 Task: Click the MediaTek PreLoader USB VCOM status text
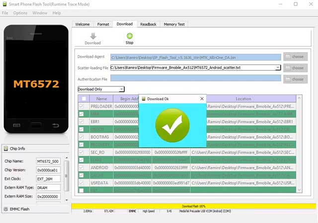tap(205, 211)
